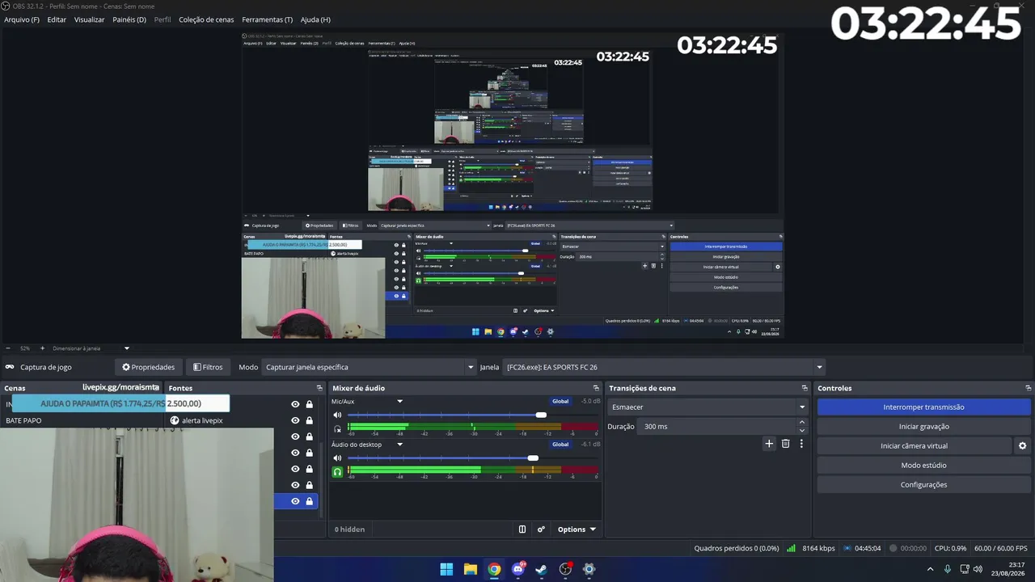The height and width of the screenshot is (582, 1035).
Task: Click the 0 hidden mixer label
Action: [x=350, y=529]
